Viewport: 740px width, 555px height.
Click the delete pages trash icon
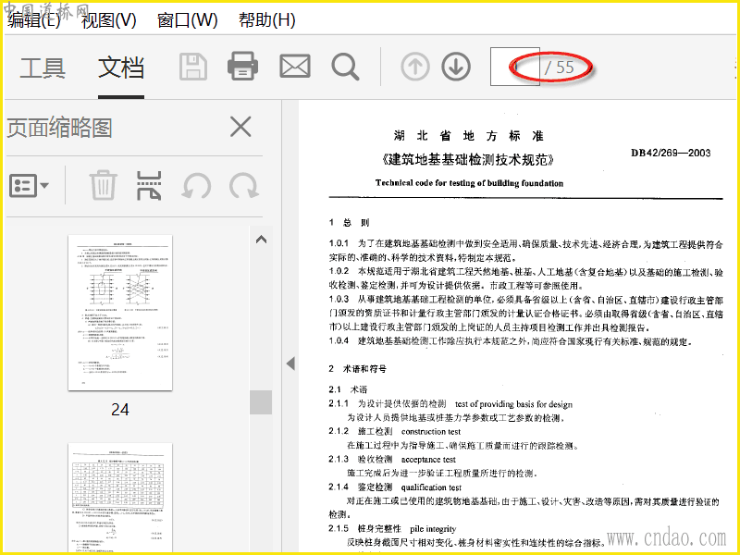[103, 185]
